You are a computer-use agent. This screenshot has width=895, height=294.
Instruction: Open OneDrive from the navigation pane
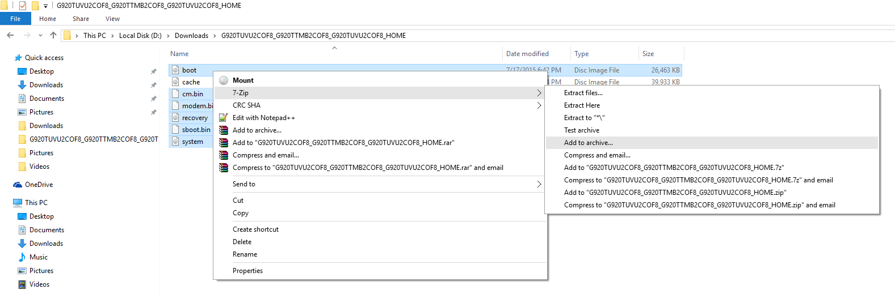pos(39,185)
